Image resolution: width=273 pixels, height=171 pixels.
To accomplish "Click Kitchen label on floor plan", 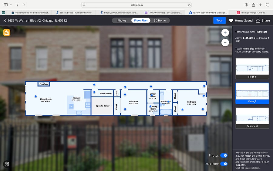I will (76, 98).
